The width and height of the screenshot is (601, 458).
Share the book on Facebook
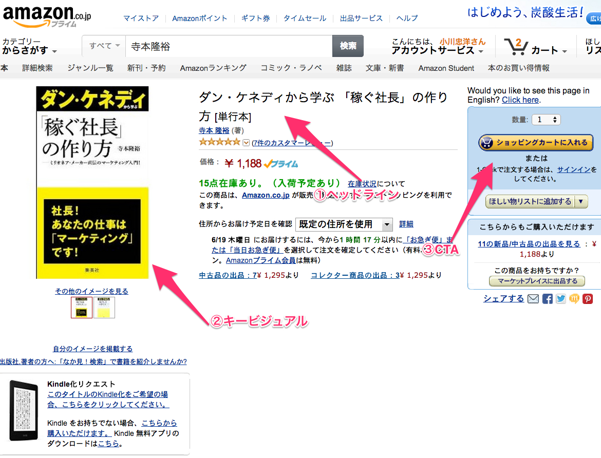[x=547, y=299]
